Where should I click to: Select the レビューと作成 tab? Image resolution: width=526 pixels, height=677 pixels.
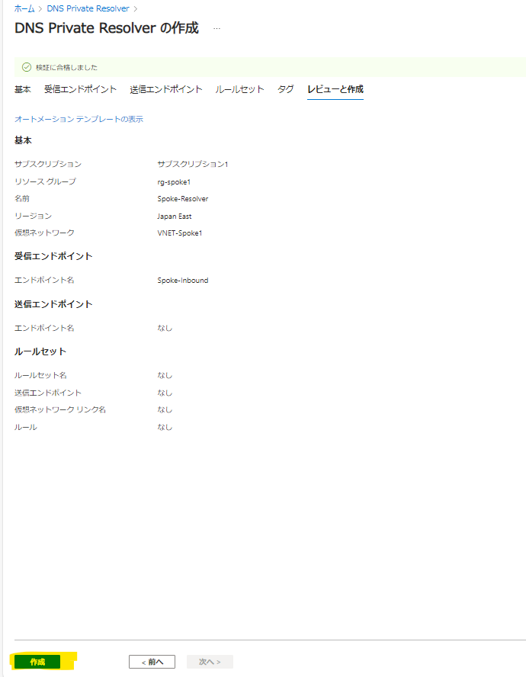click(335, 89)
